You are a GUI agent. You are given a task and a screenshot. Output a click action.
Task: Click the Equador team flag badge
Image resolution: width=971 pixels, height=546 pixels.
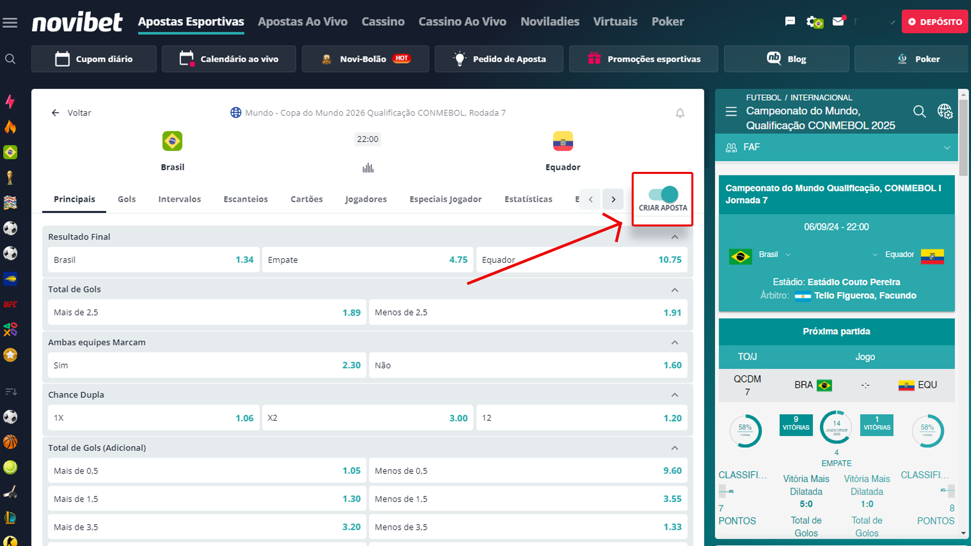(563, 141)
